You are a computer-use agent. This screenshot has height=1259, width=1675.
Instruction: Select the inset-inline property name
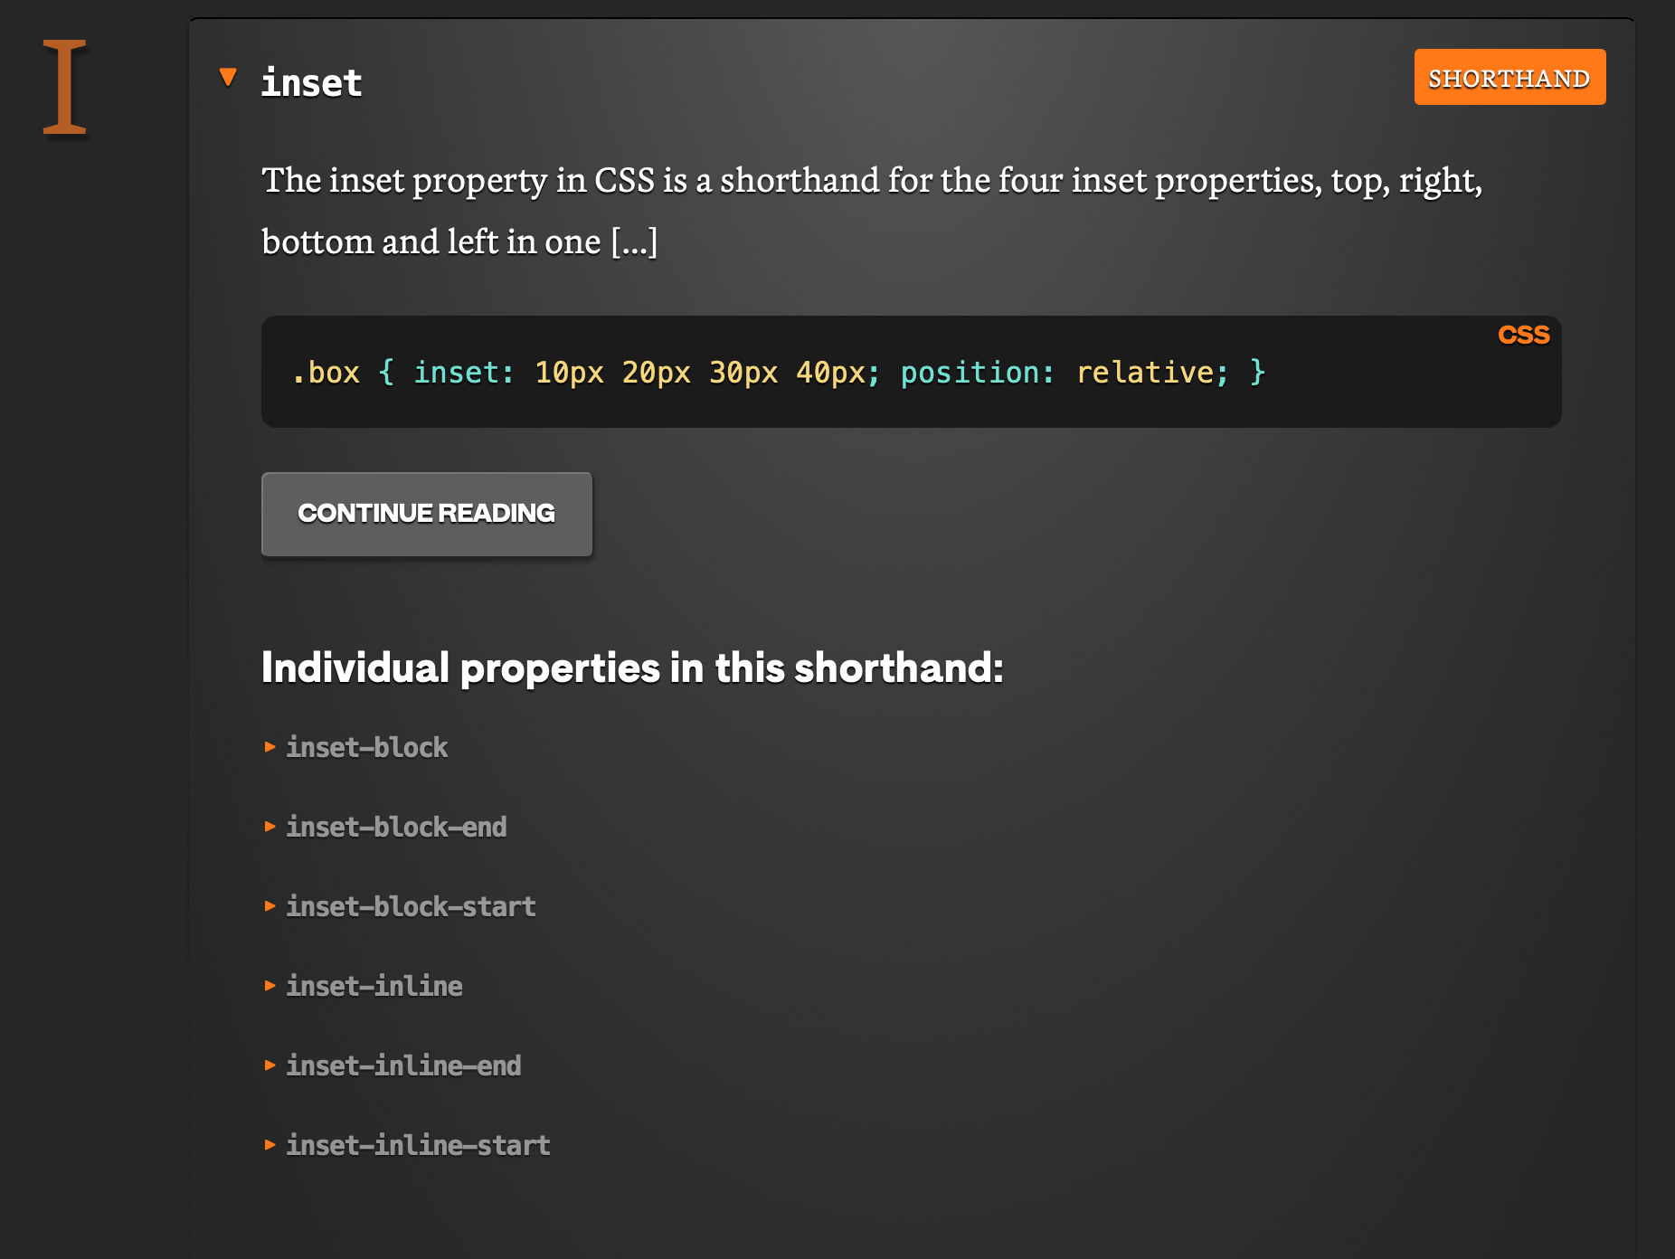(x=374, y=987)
